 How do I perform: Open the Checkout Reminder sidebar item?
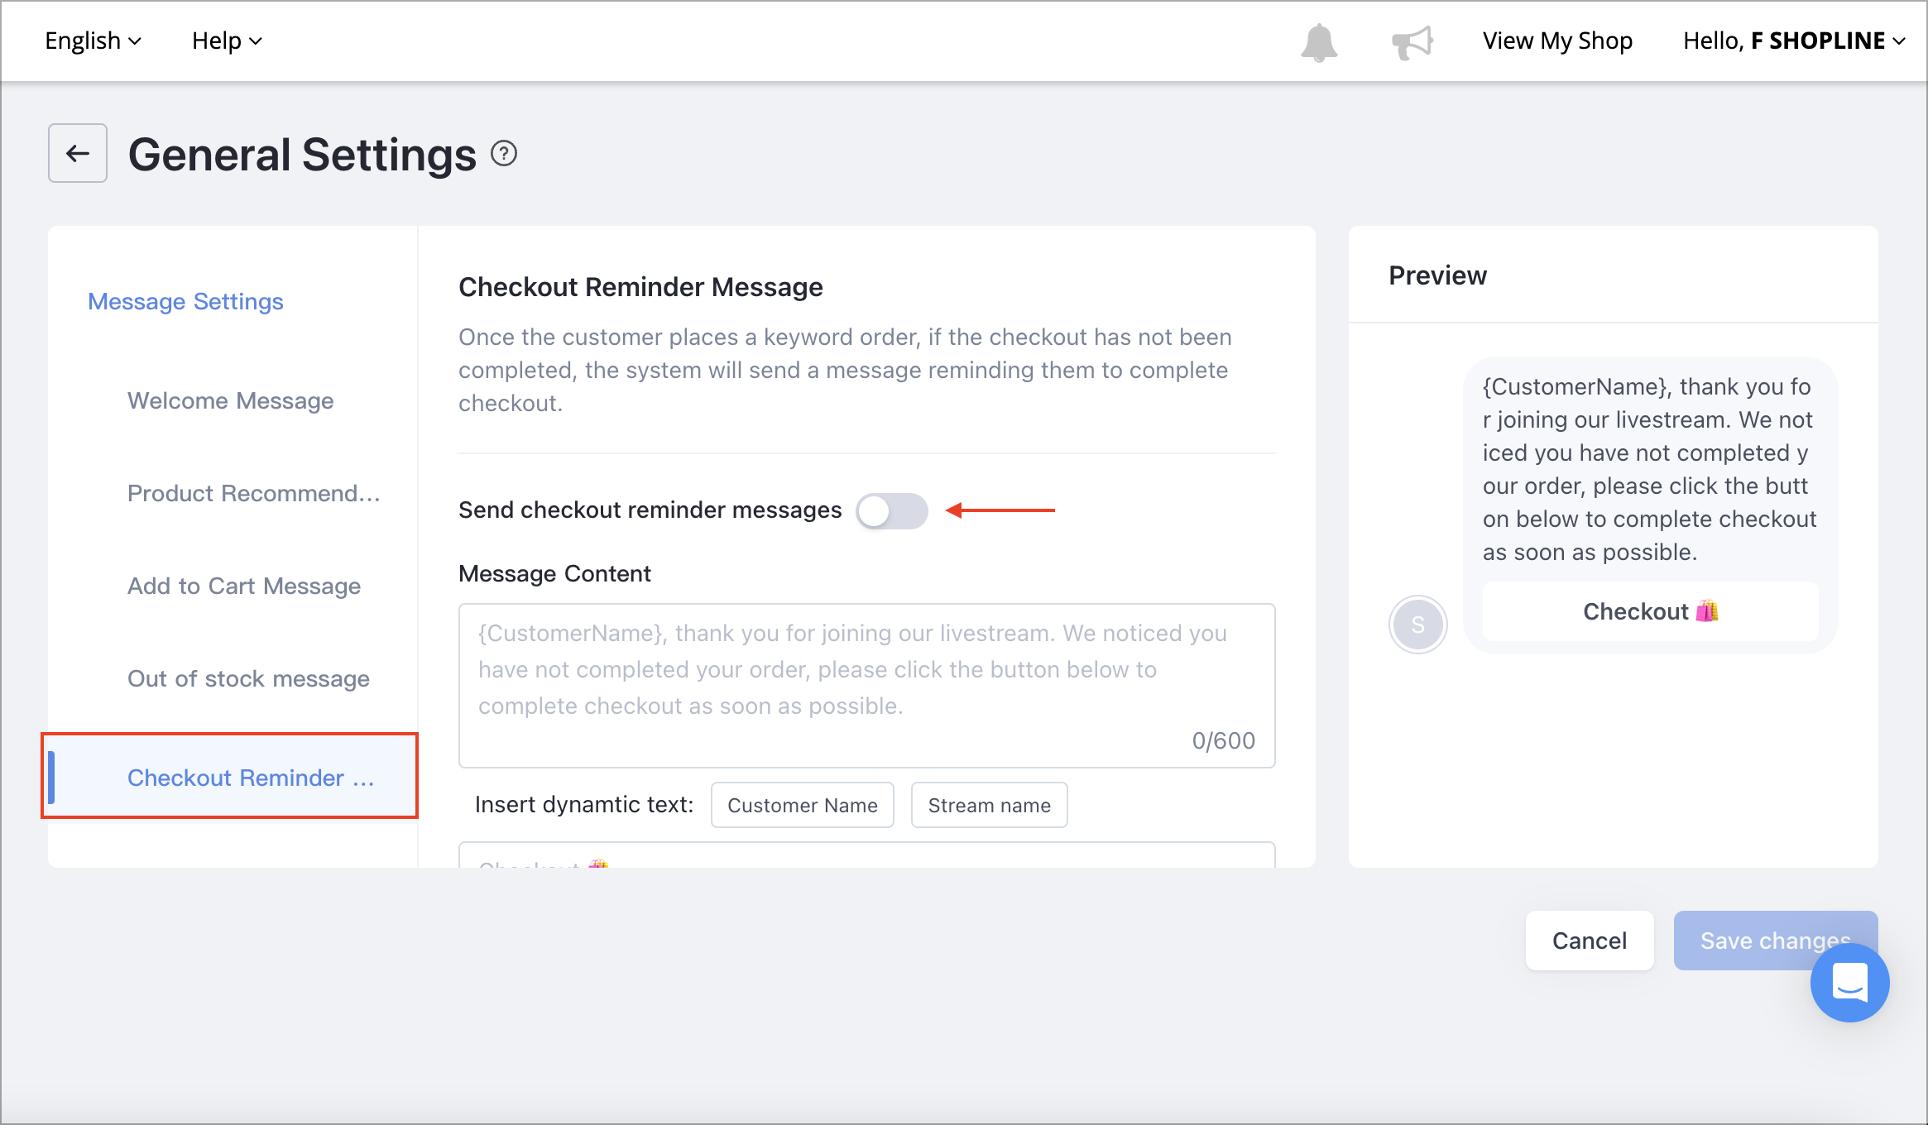(232, 778)
